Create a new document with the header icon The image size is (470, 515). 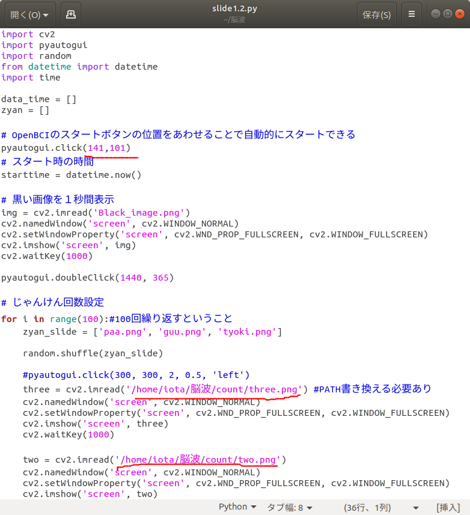[x=71, y=14]
